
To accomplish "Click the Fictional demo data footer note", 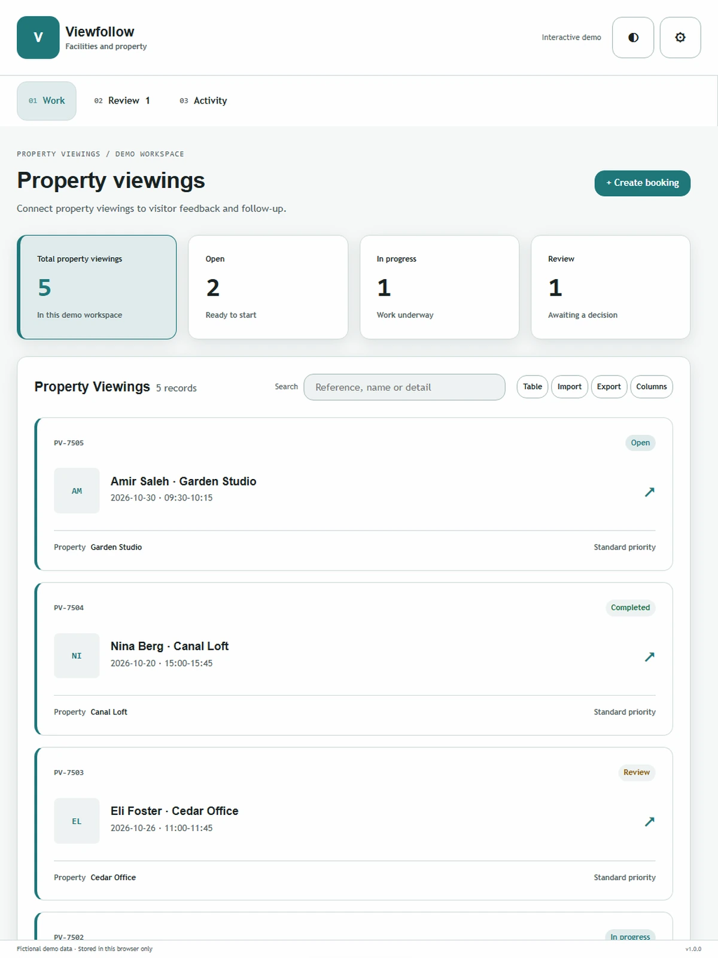I will (x=84, y=949).
